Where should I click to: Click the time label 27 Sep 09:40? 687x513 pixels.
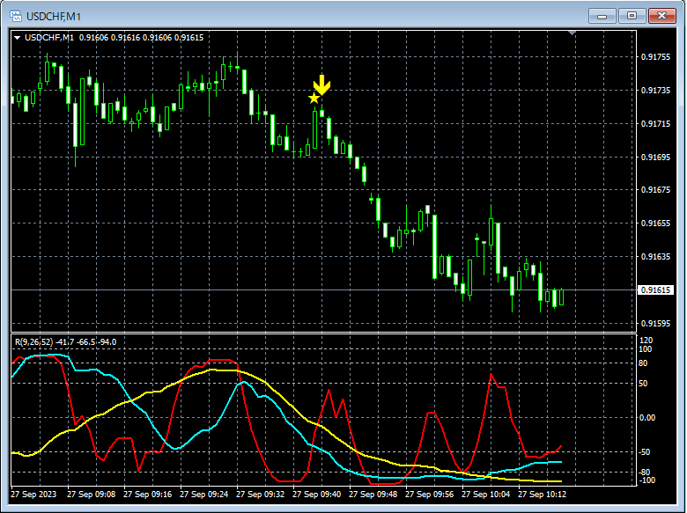click(x=317, y=495)
